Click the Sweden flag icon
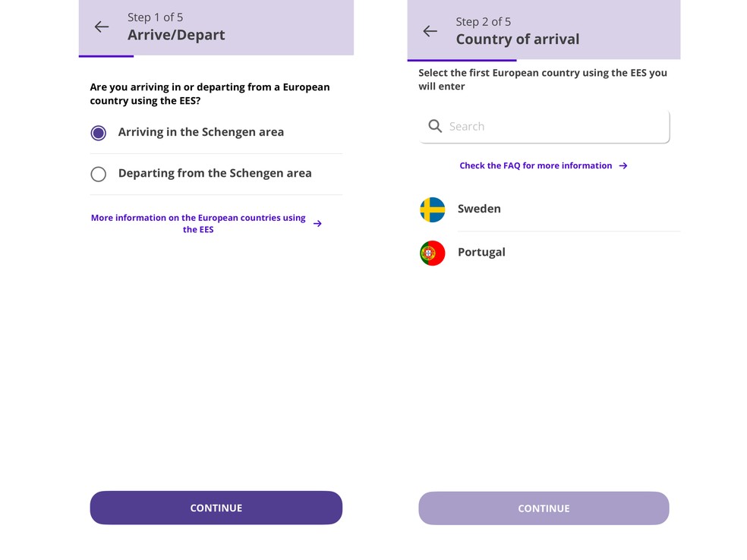The height and width of the screenshot is (560, 747). coord(433,209)
